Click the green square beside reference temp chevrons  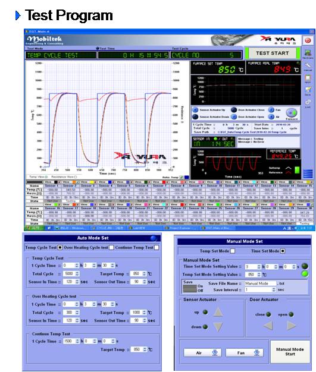pyautogui.click(x=297, y=170)
